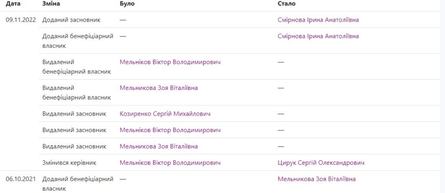Open Козиренко Сергій Михайлович link
This screenshot has height=193, width=445.
tap(165, 114)
